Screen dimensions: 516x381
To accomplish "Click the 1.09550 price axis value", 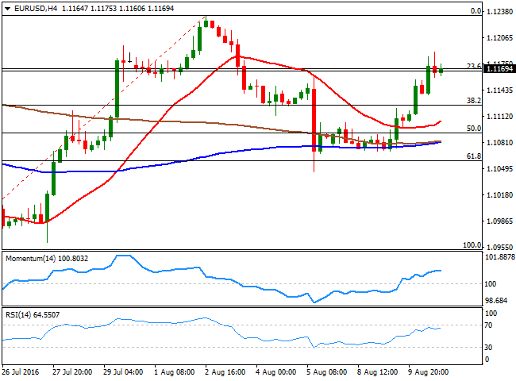I will 499,247.
